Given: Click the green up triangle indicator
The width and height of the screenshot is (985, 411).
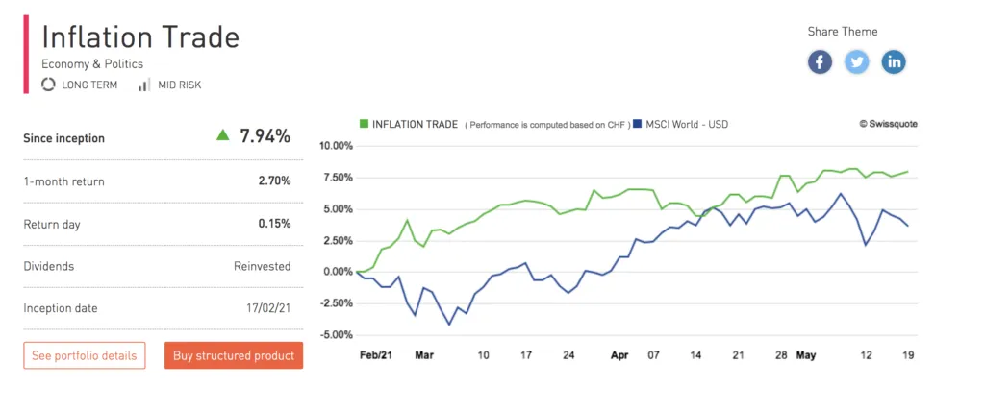Looking at the screenshot, I should [x=222, y=134].
